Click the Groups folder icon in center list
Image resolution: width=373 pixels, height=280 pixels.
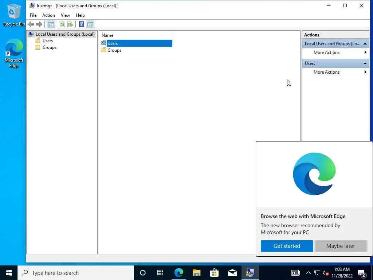coord(103,50)
